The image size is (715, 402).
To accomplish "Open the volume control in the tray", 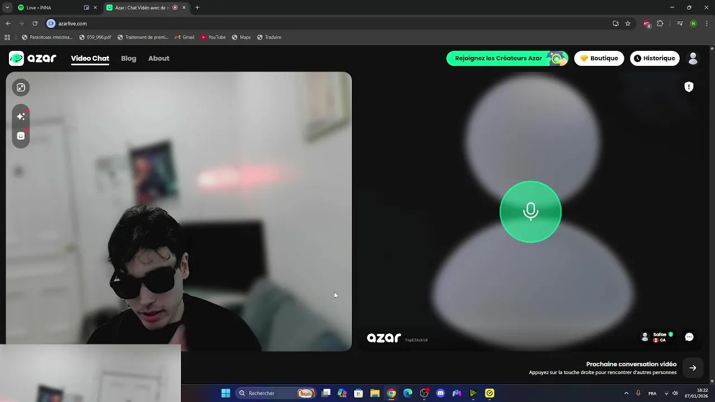I will pos(675,393).
